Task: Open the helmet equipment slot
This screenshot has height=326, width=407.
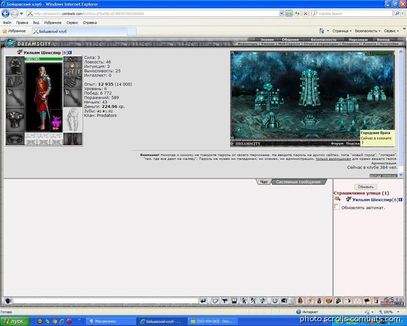Action: pyautogui.click(x=16, y=65)
